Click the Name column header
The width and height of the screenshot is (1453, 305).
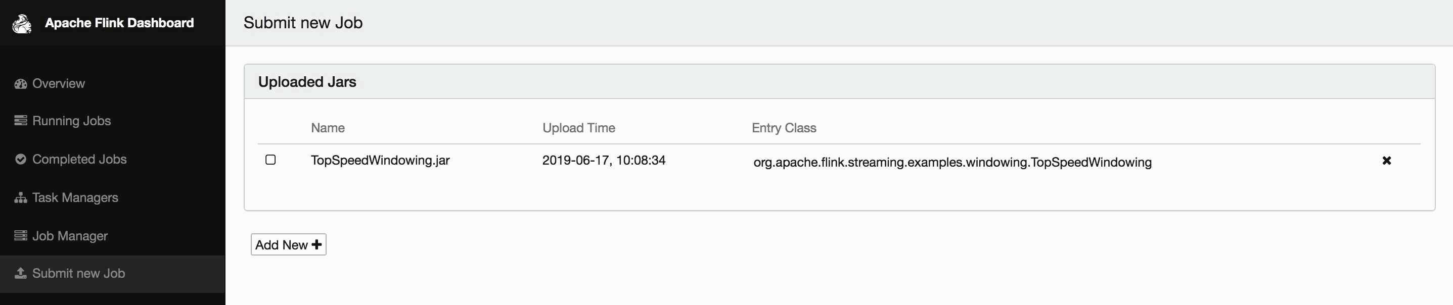[x=328, y=128]
